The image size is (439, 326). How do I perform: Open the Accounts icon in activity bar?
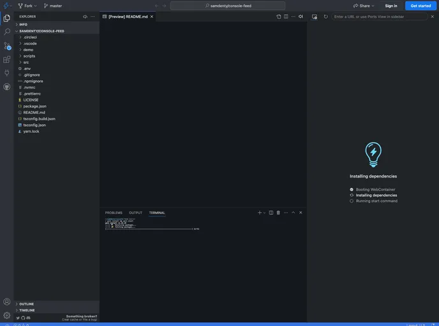[x=7, y=302]
